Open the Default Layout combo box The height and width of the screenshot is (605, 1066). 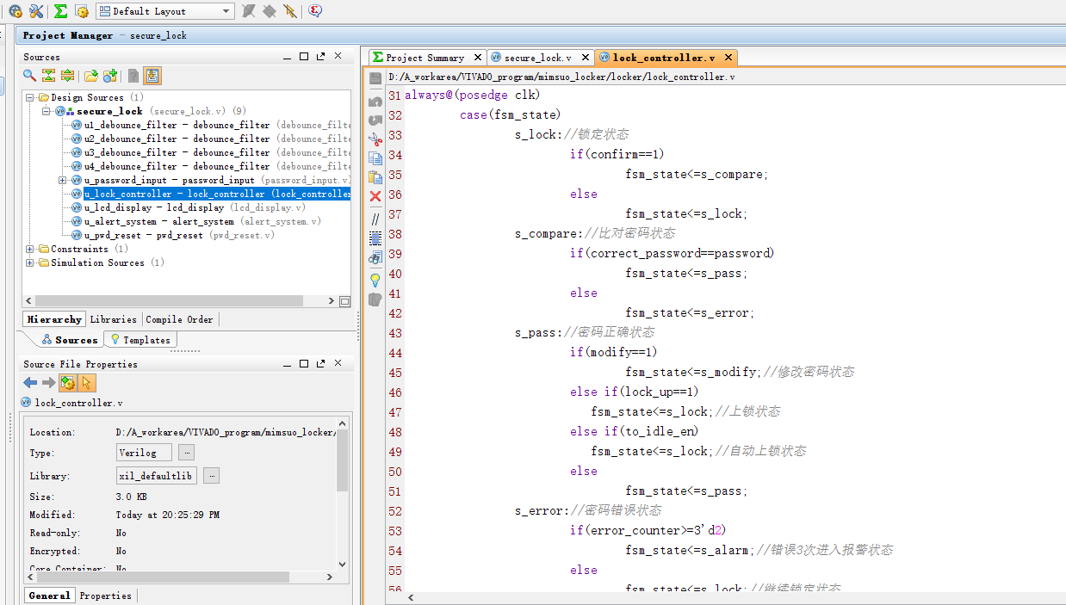coord(164,11)
